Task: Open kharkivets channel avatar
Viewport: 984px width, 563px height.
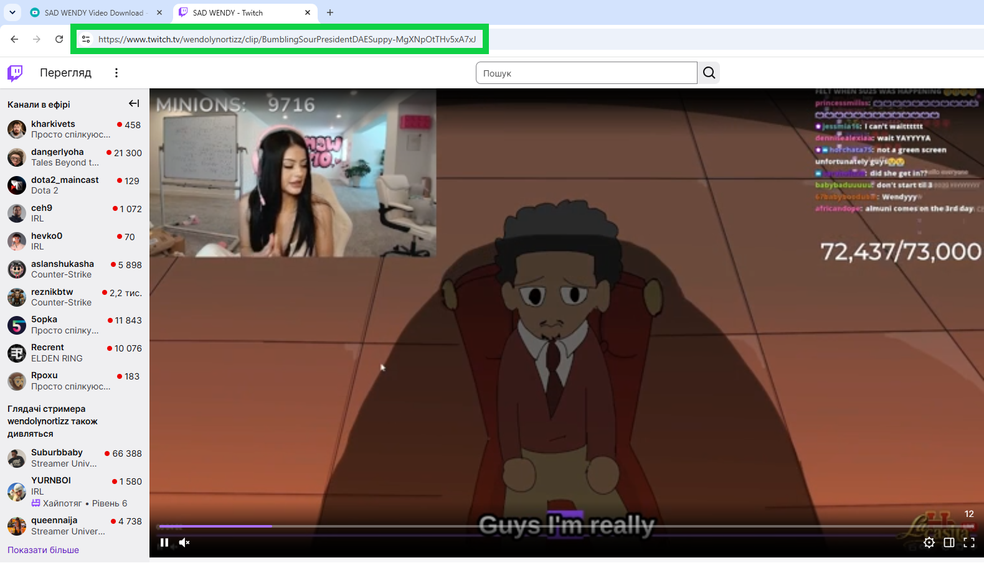Action: pyautogui.click(x=17, y=129)
